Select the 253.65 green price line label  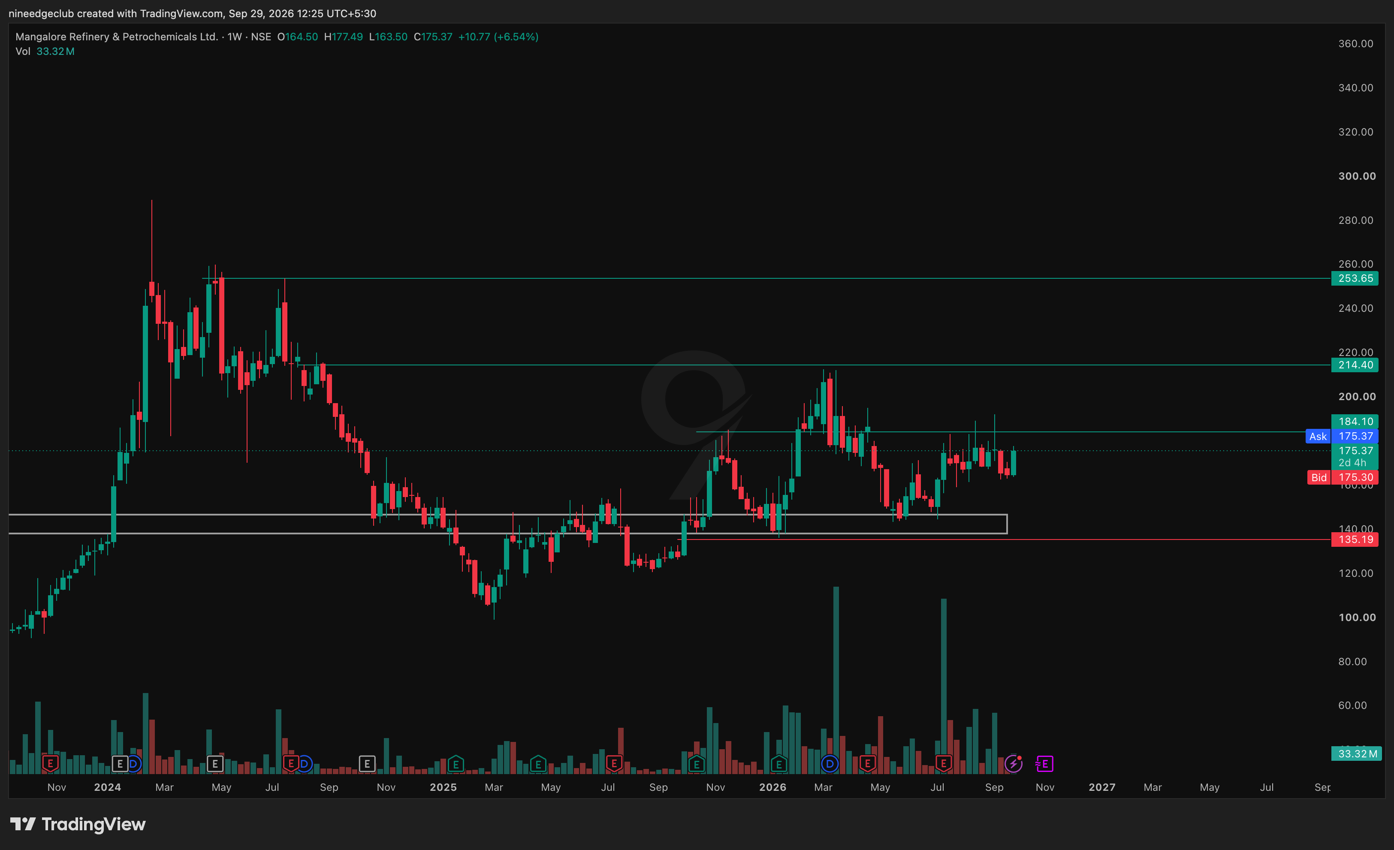click(1355, 278)
